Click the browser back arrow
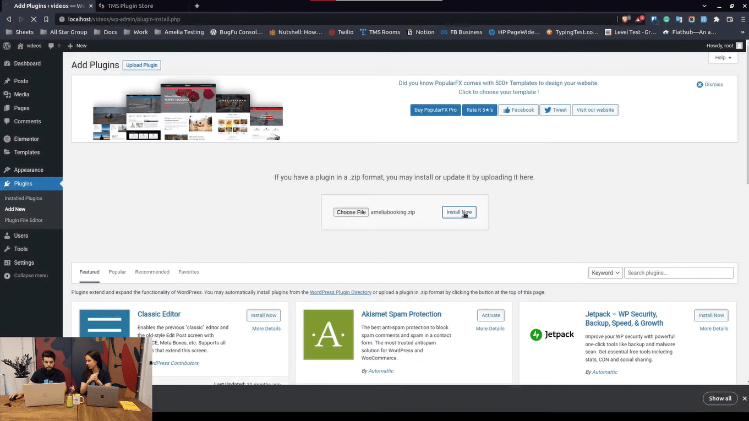This screenshot has height=421, width=749. click(x=9, y=19)
